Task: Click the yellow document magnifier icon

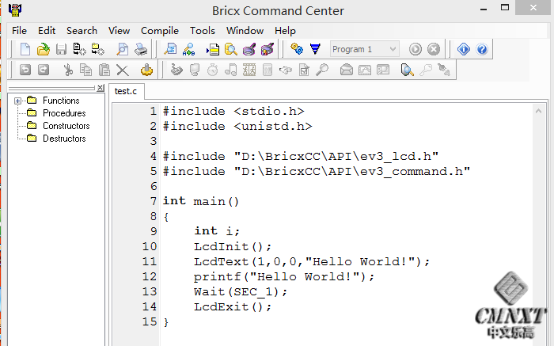Action: point(231,49)
